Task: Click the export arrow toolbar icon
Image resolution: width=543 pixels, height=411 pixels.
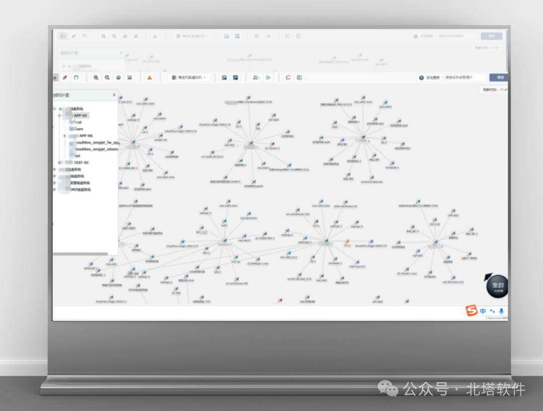Action: 268,77
